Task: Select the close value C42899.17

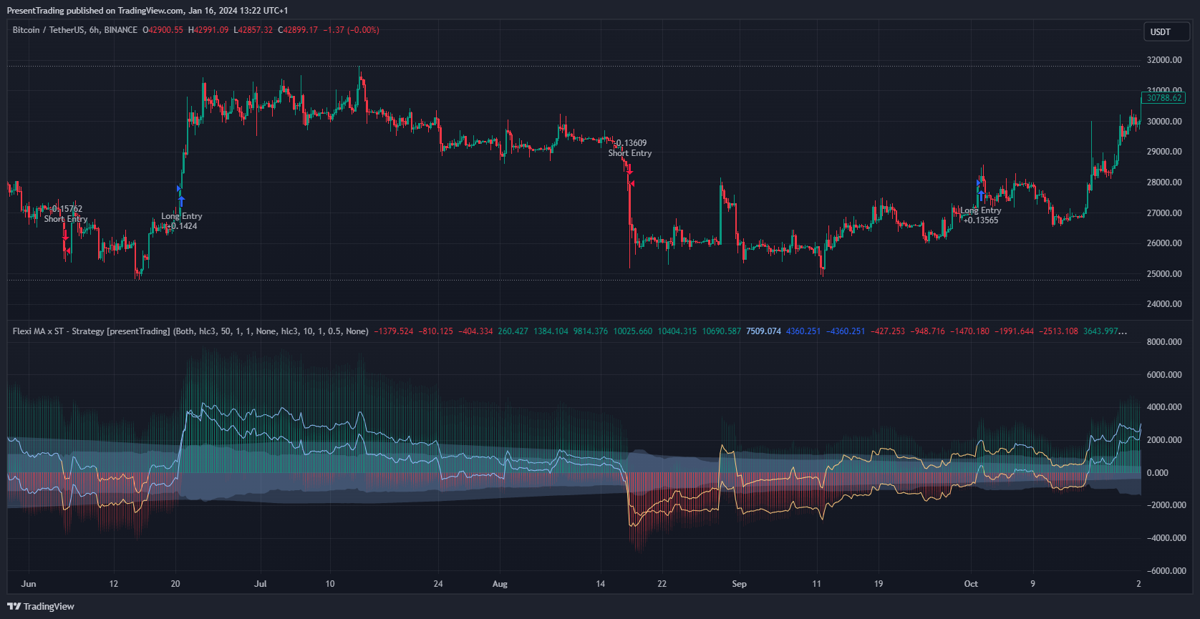Action: pos(298,30)
